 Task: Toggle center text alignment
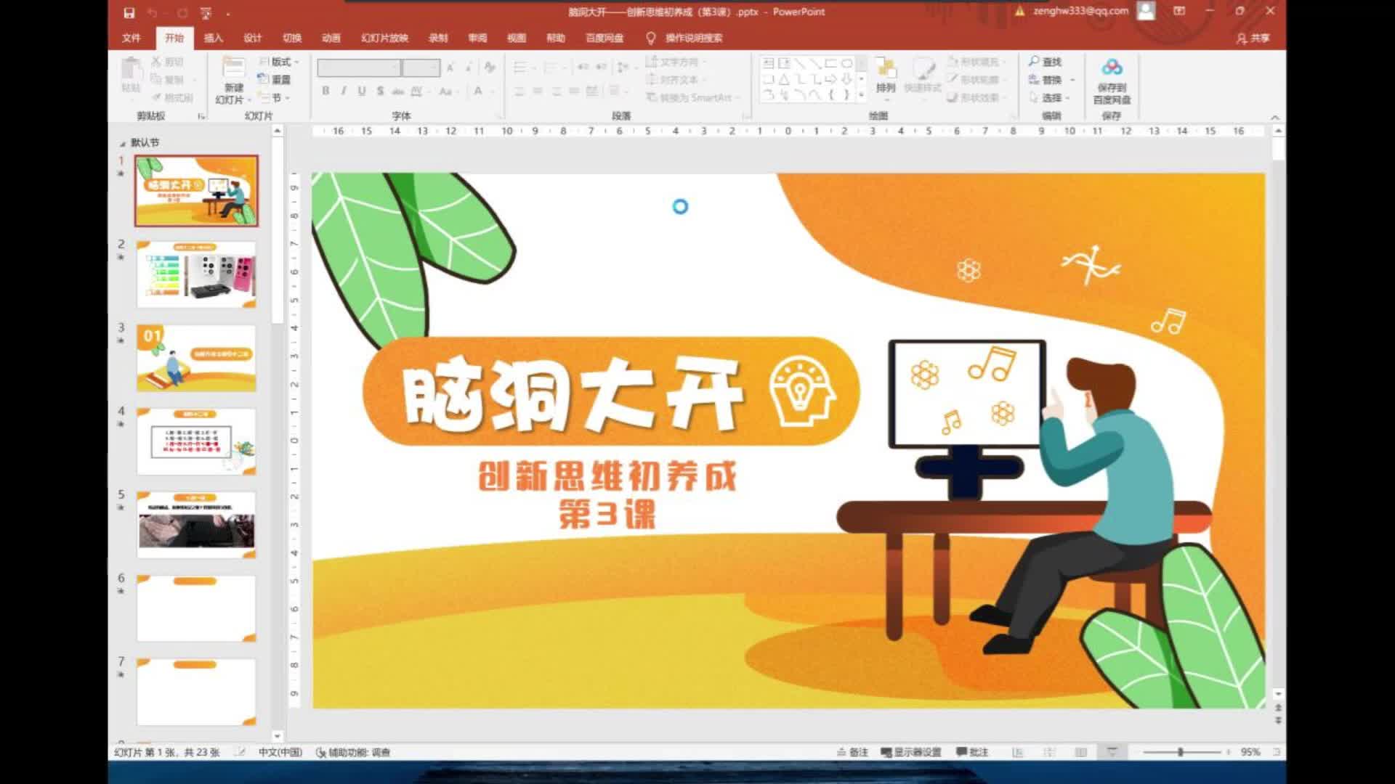point(538,91)
